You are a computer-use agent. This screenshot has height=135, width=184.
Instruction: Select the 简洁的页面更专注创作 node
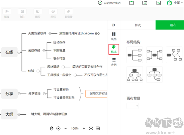[x=87, y=67]
